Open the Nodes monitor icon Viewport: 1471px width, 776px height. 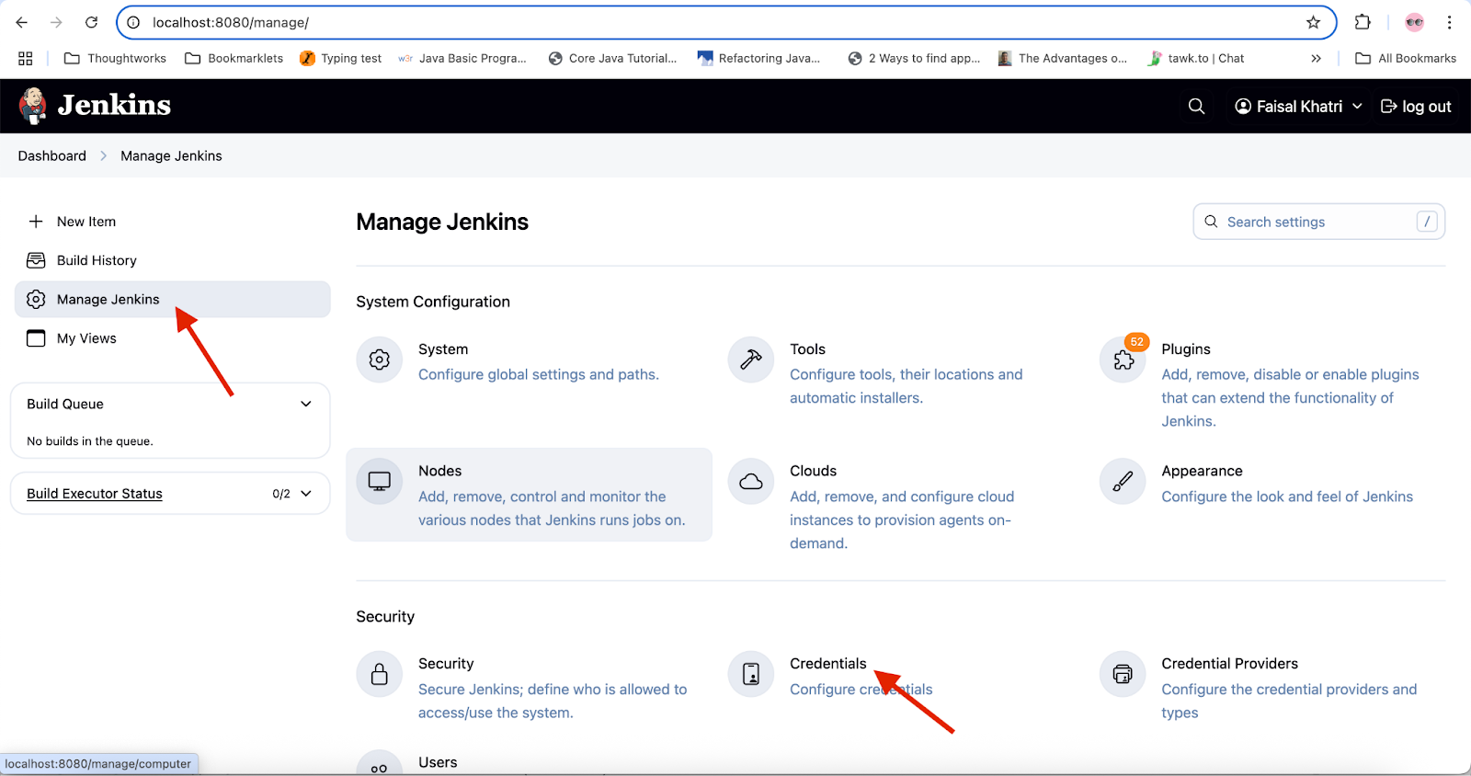pyautogui.click(x=380, y=481)
